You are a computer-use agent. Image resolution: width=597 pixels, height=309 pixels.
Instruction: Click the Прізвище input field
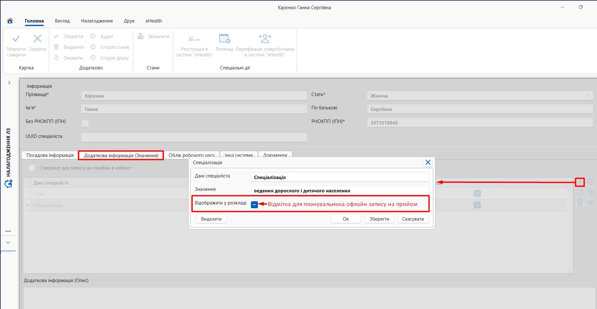194,96
